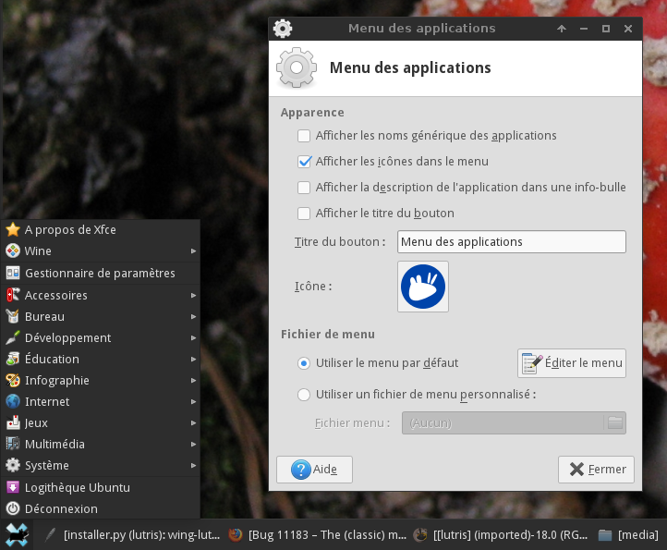
Task: Click the Titre du bouton text field
Action: [x=511, y=242]
